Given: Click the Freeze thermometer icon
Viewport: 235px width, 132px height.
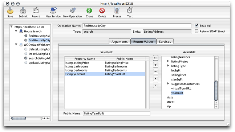Looking at the screenshot, I should 117,11.
